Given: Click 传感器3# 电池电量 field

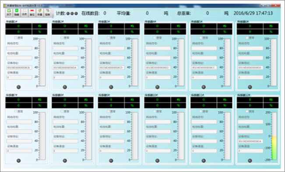Looking at the screenshot, I should click(112, 58).
